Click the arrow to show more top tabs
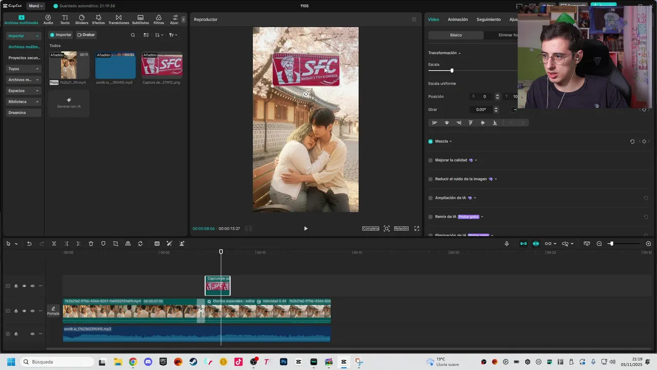This screenshot has width=657, height=370. pyautogui.click(x=183, y=20)
